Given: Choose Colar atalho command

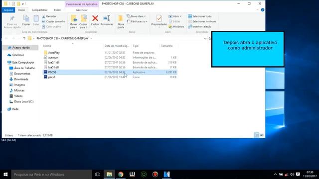Looking at the screenshot, I should pos(51,26).
